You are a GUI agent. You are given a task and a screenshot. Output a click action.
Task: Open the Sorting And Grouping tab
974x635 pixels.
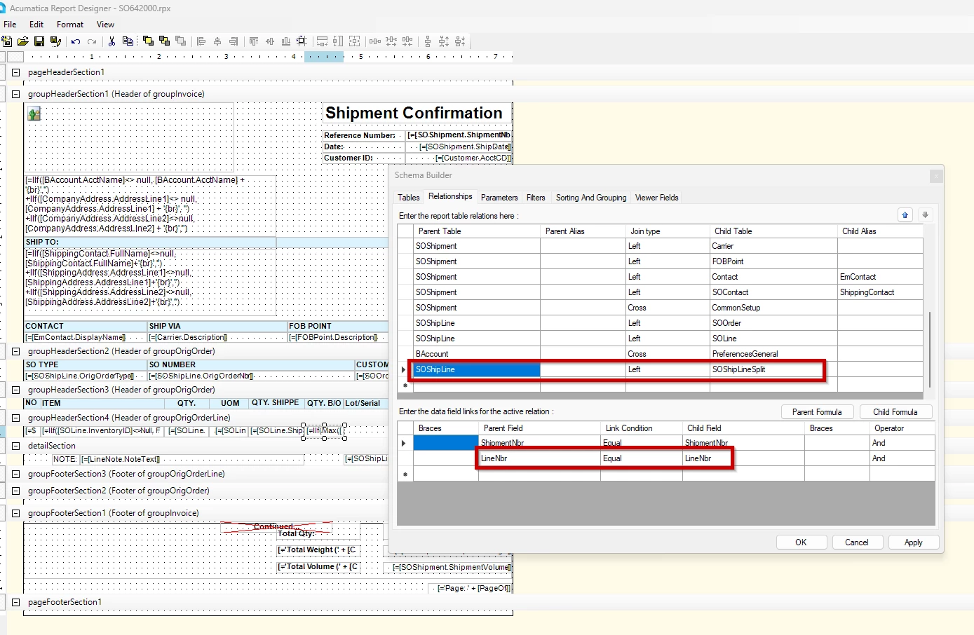tap(591, 198)
